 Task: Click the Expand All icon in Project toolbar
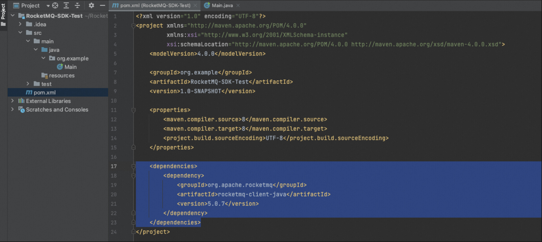point(66,5)
